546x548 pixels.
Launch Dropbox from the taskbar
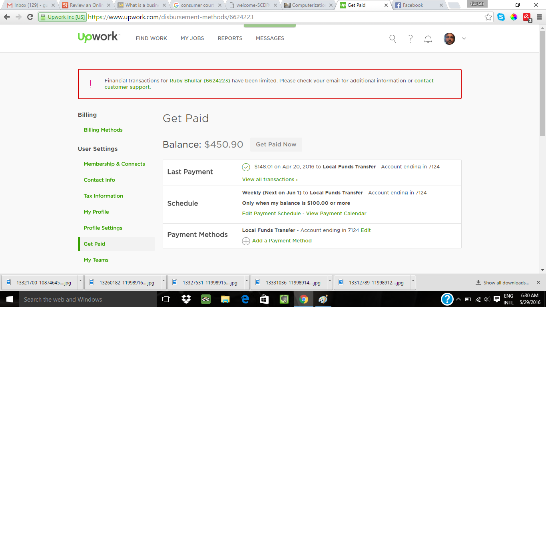coord(186,299)
